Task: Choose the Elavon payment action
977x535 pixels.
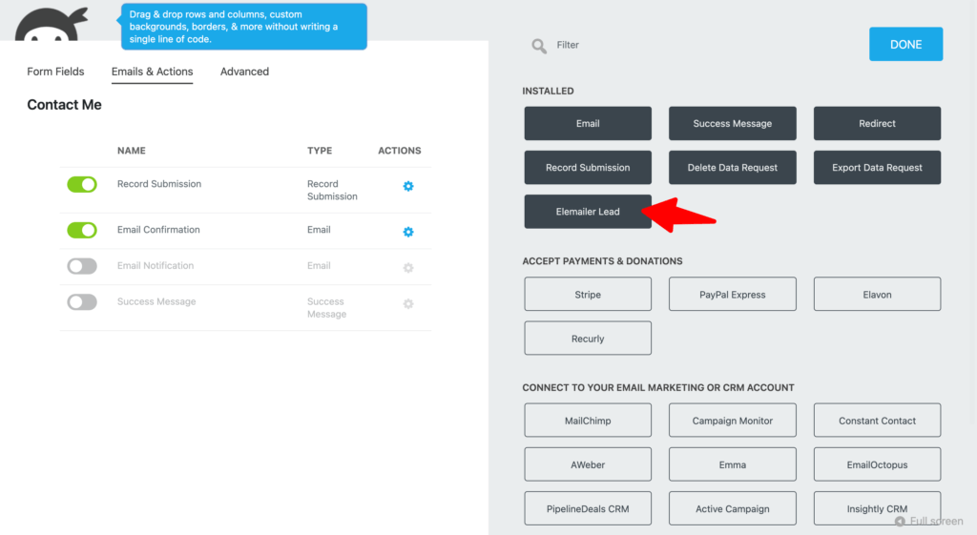Action: [x=877, y=294]
